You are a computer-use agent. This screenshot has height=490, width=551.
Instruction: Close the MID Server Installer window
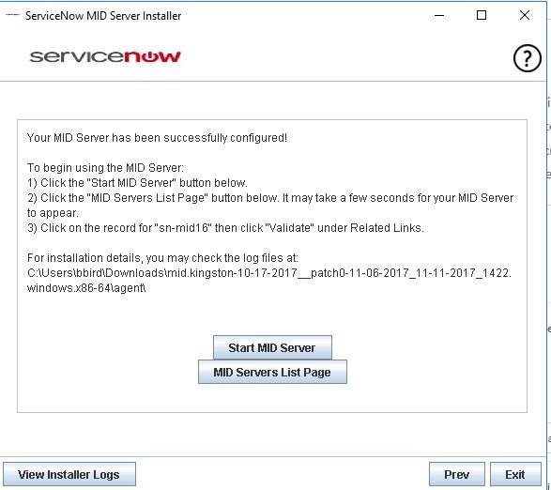[525, 15]
